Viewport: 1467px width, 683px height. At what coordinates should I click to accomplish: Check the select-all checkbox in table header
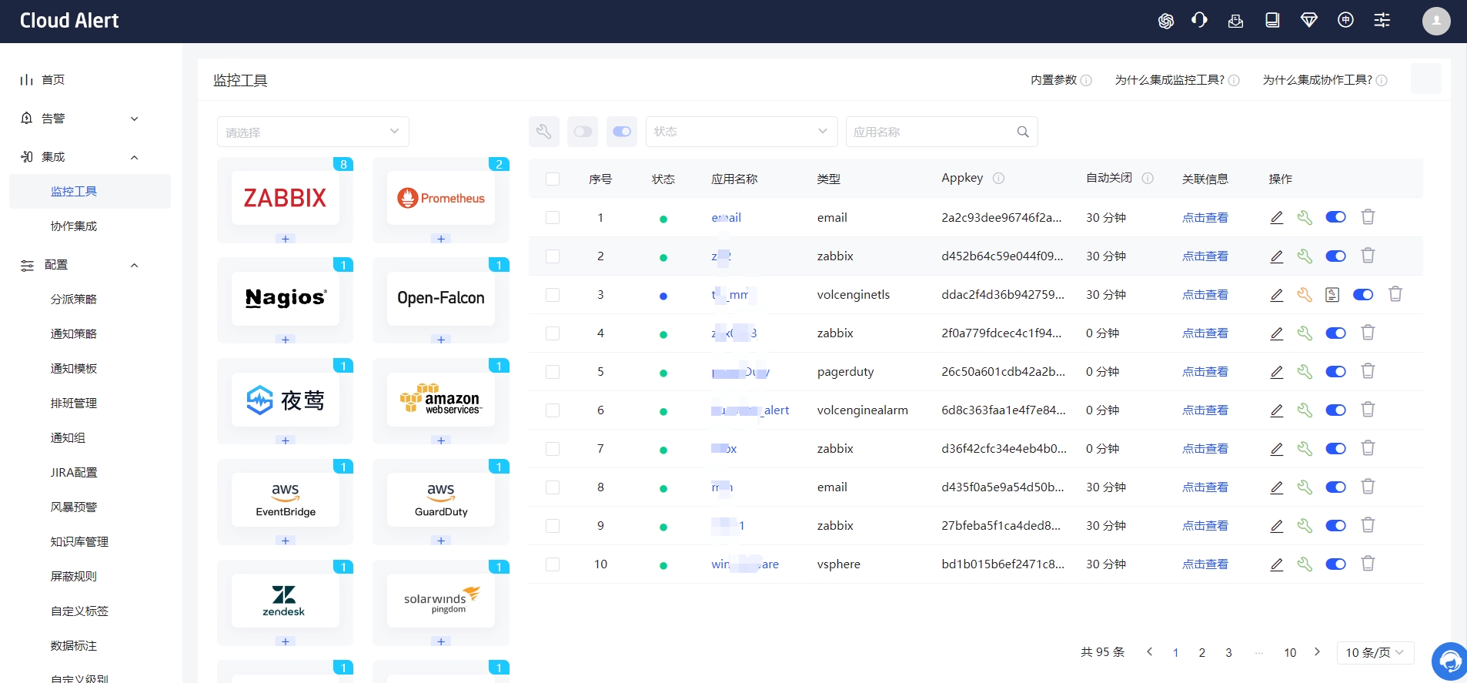[553, 179]
